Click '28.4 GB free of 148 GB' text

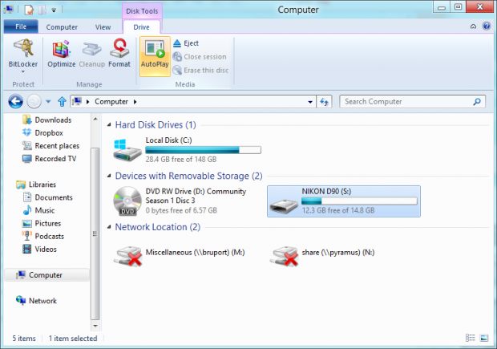tap(181, 160)
